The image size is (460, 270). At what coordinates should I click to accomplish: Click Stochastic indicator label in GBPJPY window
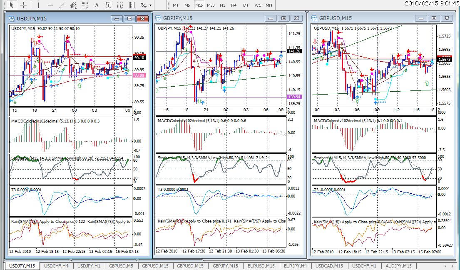[214, 158]
